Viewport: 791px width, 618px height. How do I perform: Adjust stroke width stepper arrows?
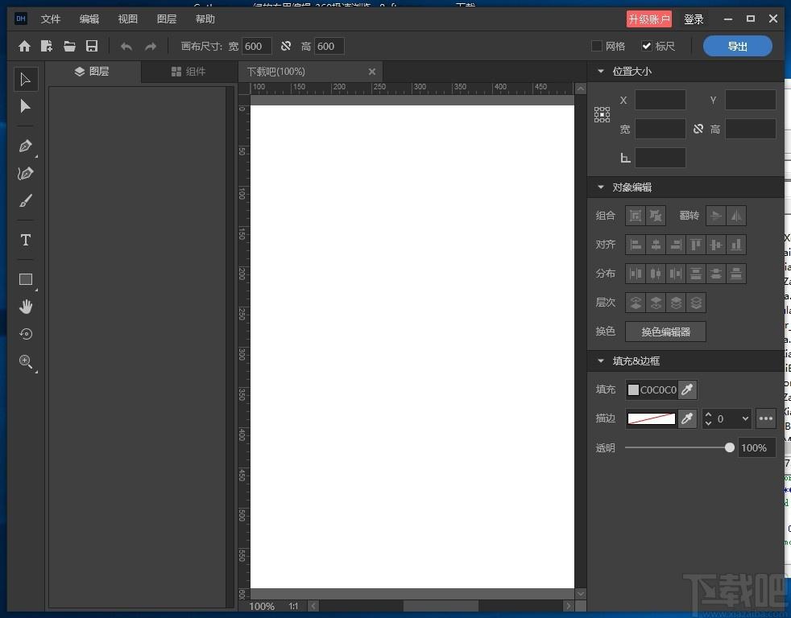tap(708, 418)
